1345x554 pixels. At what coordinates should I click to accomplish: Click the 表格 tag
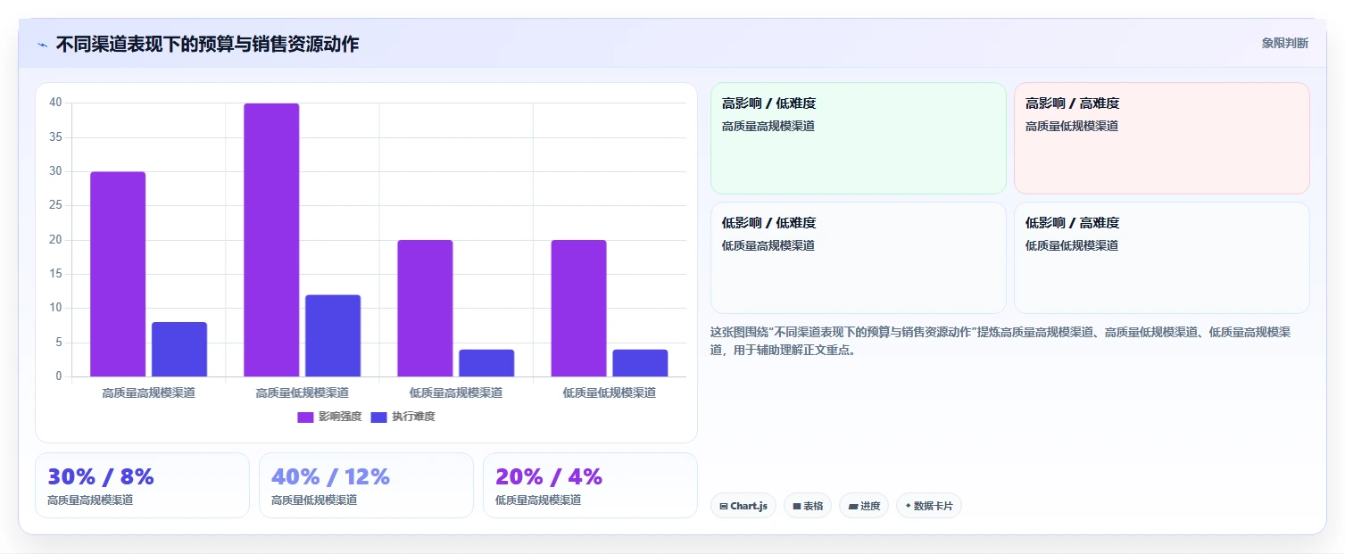coord(807,506)
